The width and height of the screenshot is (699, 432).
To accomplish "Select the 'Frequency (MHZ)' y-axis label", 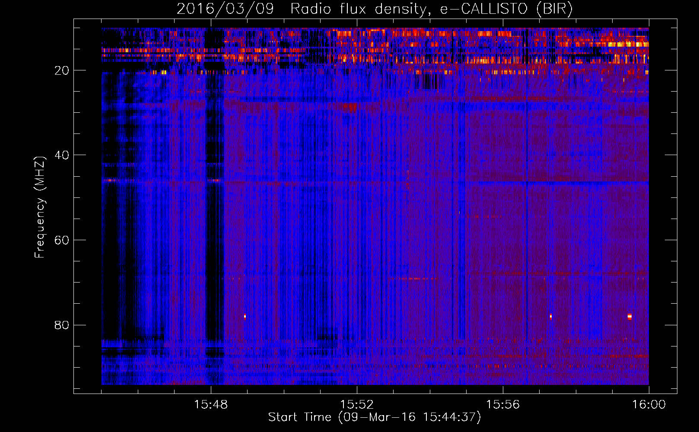I will click(39, 207).
